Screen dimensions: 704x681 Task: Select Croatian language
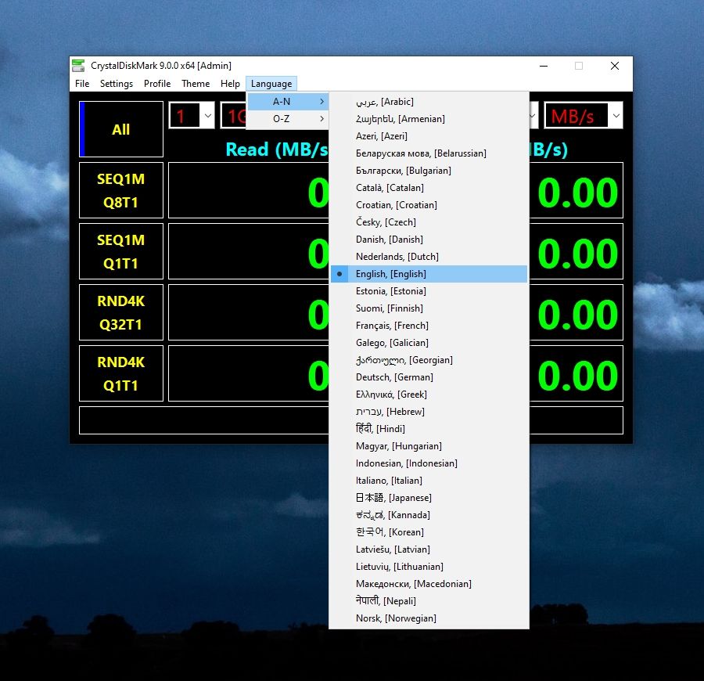click(x=429, y=205)
